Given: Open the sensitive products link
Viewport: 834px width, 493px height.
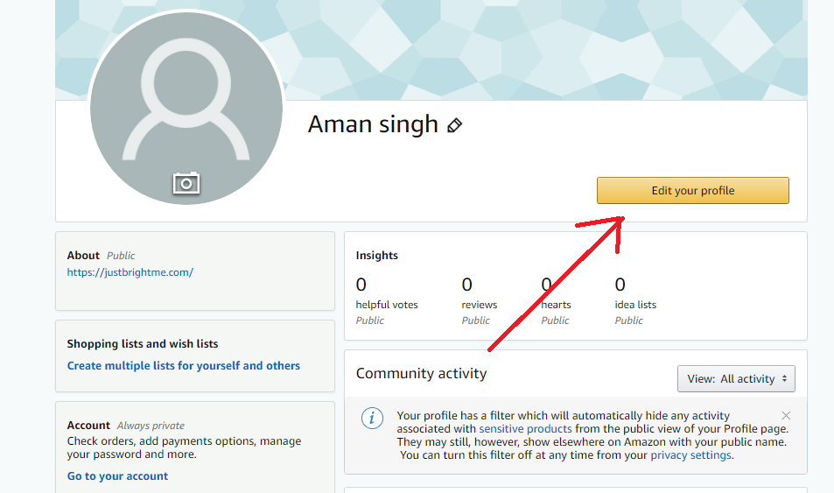Looking at the screenshot, I should (525, 428).
